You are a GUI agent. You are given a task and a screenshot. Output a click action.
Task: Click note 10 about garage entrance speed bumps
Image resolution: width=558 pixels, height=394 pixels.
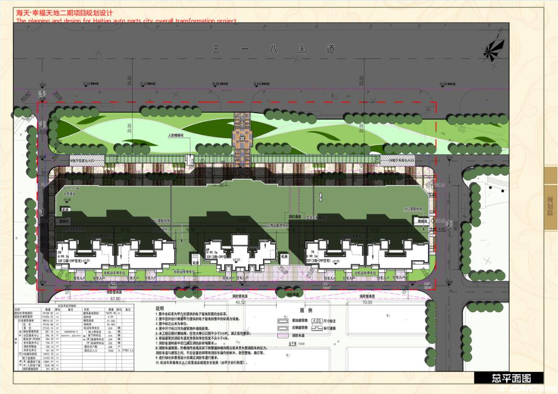pos(201,363)
